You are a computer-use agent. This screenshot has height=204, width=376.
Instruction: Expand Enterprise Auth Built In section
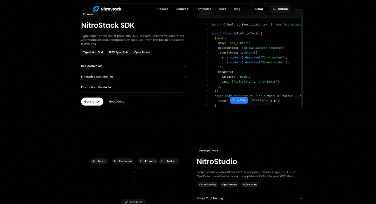[134, 77]
